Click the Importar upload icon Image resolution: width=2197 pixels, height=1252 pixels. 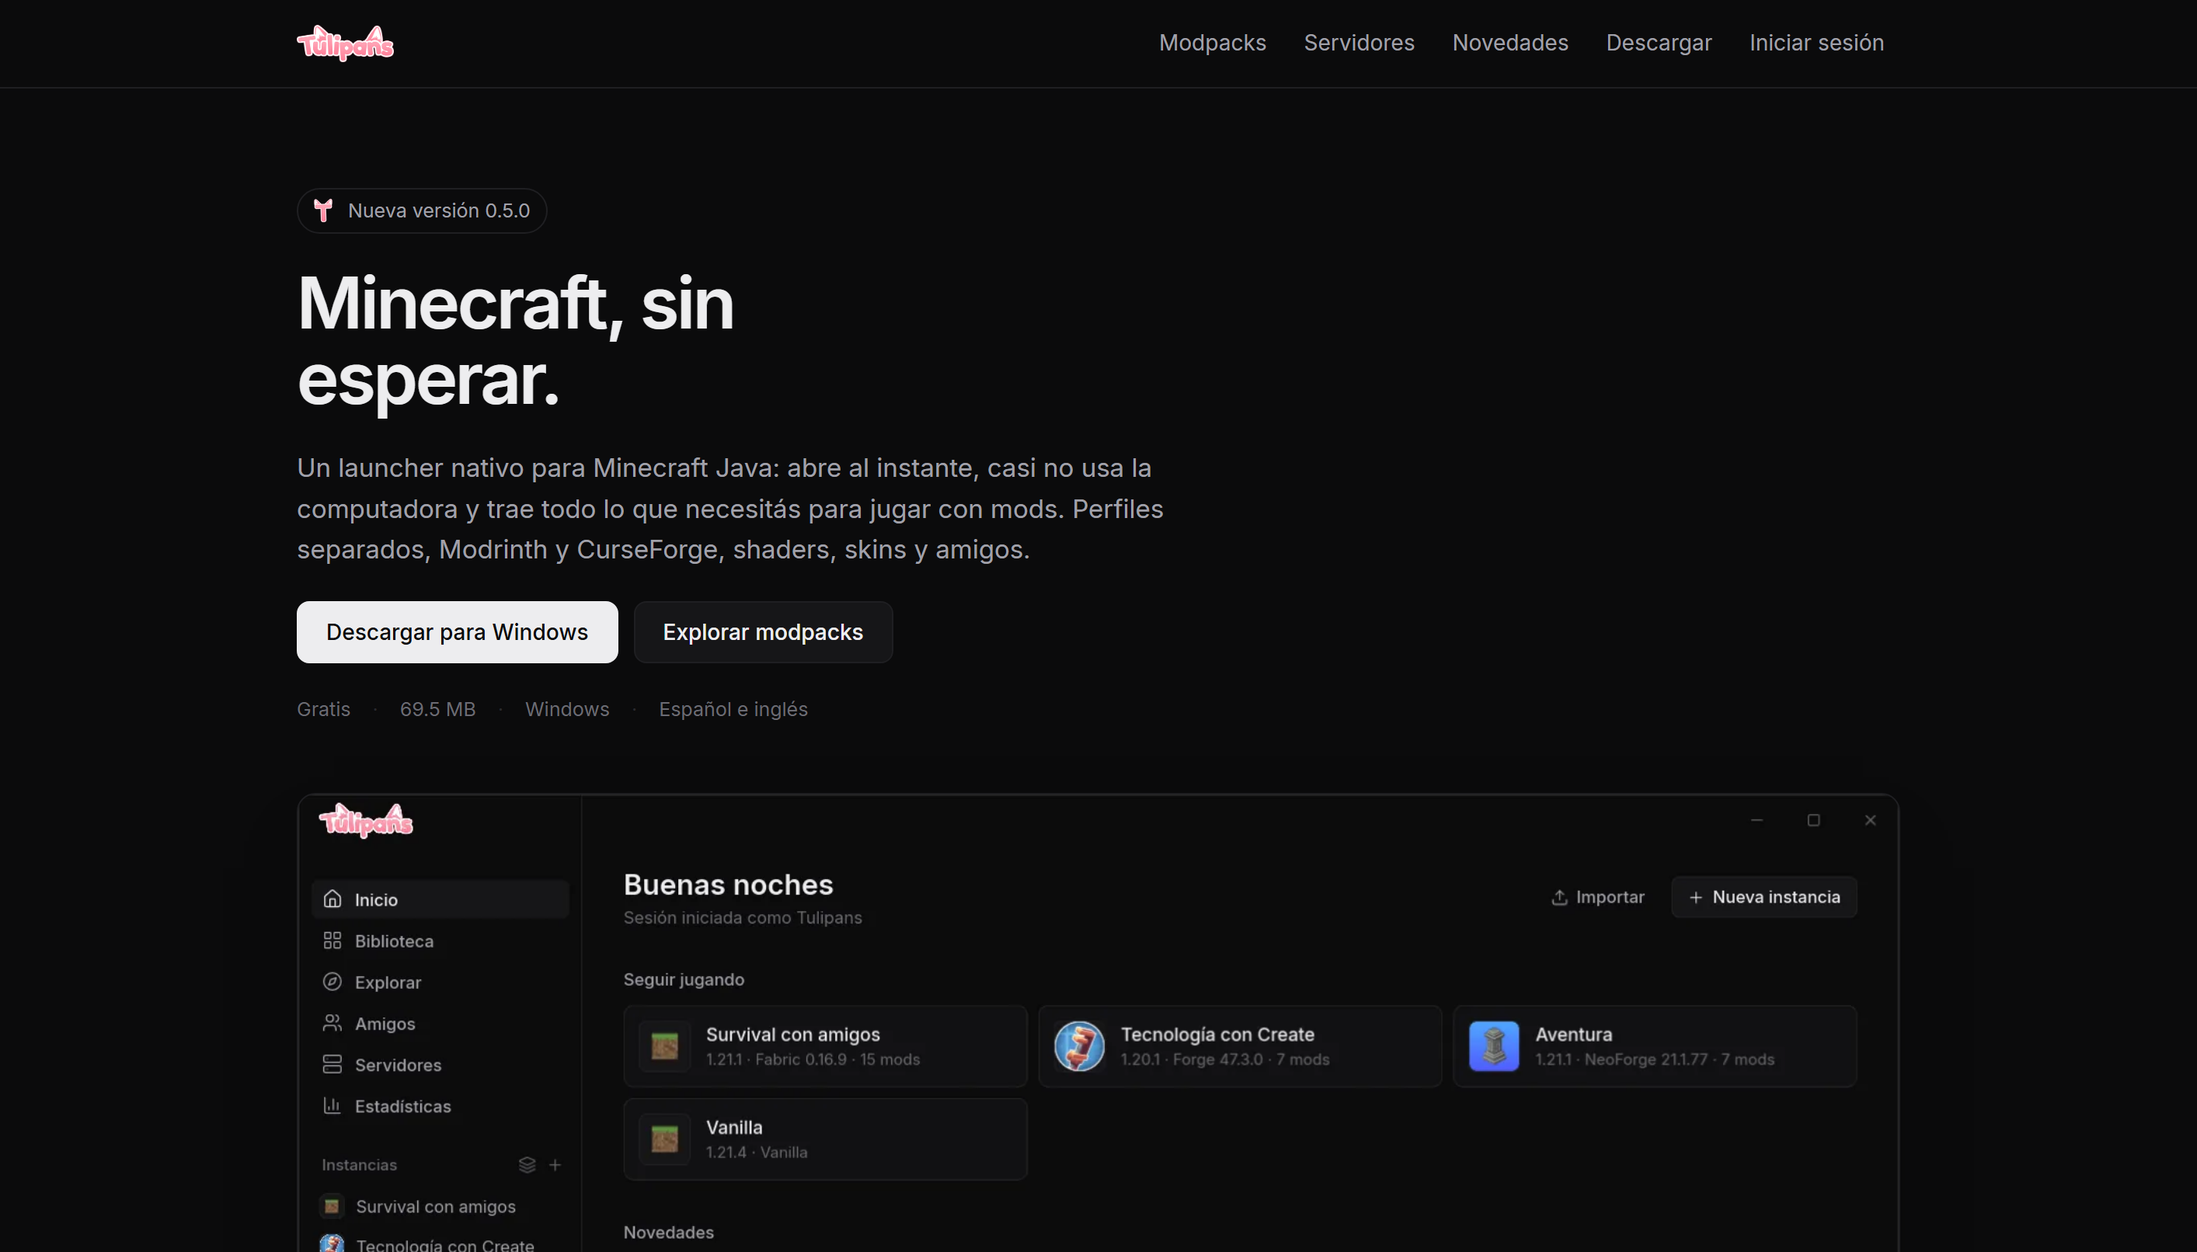(1559, 897)
